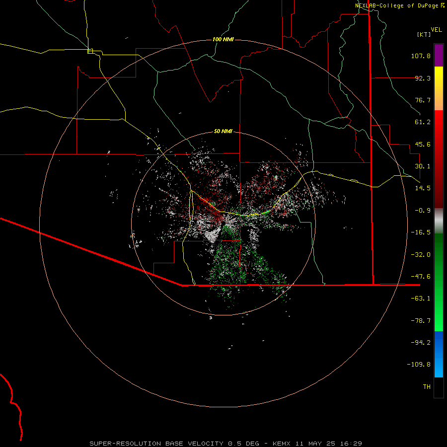Select the green segment of the velocity color bar
Viewport: 447px width, 447px height.
click(439, 283)
